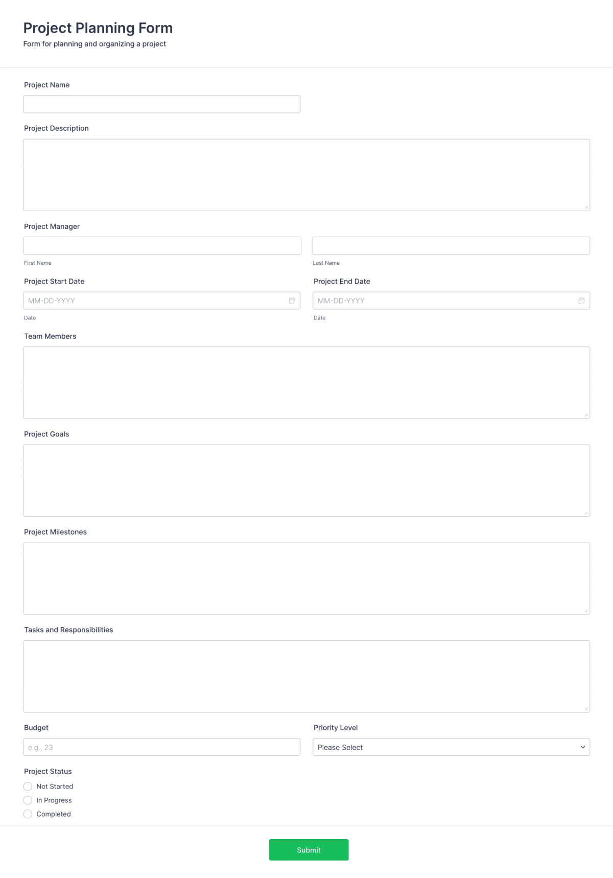Click the Project Start Date text field
Image resolution: width=613 pixels, height=878 pixels.
[153, 301]
